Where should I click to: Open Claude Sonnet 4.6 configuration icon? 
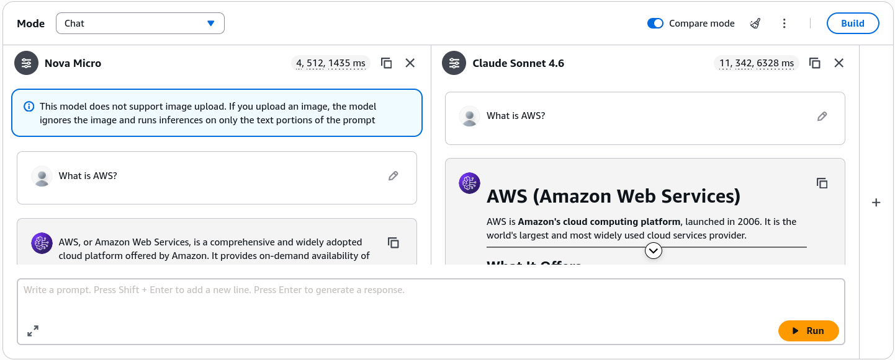point(454,63)
